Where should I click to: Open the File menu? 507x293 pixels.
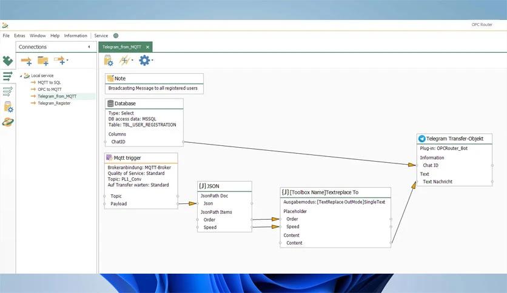coord(6,36)
